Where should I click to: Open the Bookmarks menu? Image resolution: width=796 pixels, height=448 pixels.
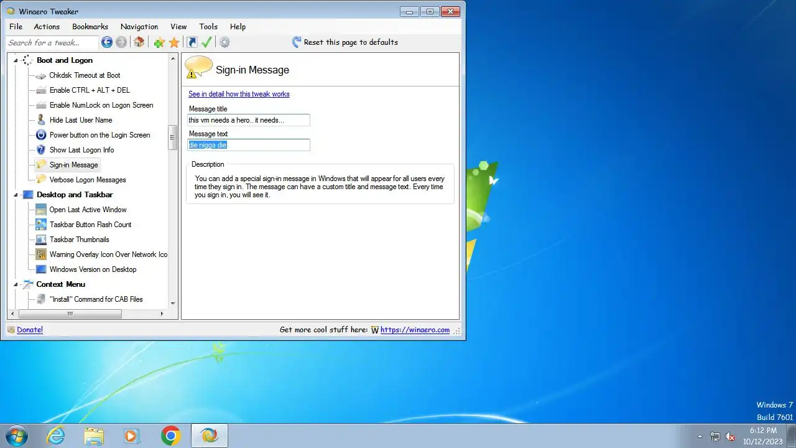pyautogui.click(x=90, y=27)
